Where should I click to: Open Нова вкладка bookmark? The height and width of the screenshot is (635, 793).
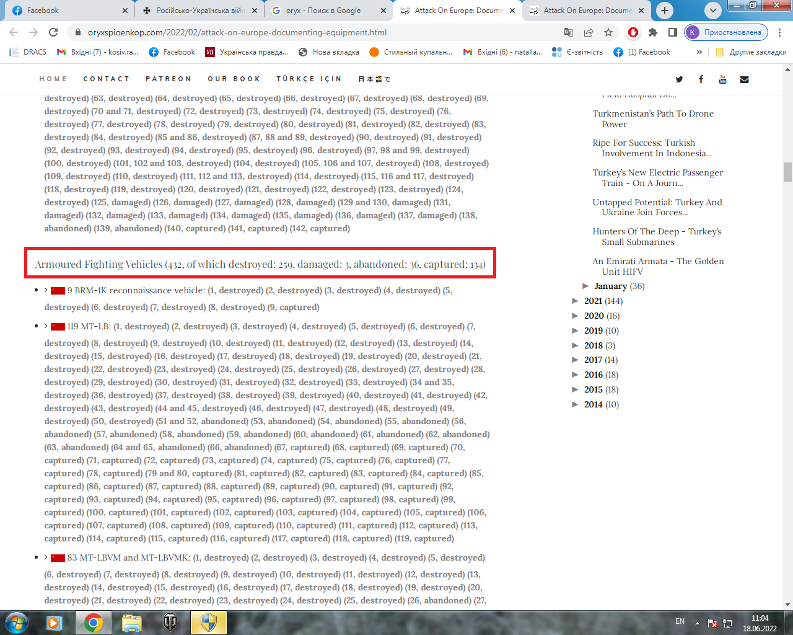[x=329, y=52]
